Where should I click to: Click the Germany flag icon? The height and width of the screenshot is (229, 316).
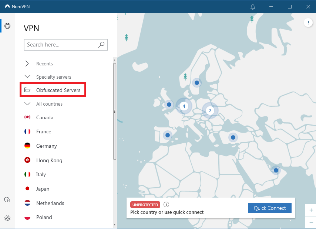pyautogui.click(x=27, y=146)
